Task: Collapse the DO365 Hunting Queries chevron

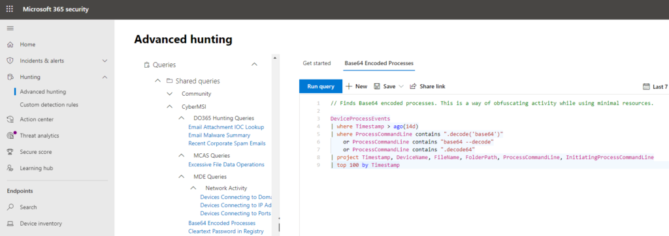Action: [182, 118]
